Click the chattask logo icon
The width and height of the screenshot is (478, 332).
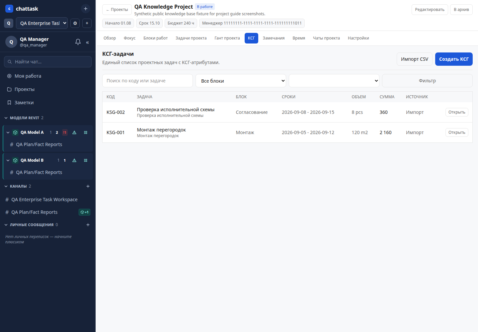tap(9, 9)
